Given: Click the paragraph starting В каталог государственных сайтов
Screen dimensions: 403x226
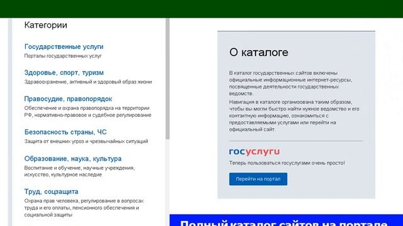Looking at the screenshot, I should pyautogui.click(x=291, y=83).
